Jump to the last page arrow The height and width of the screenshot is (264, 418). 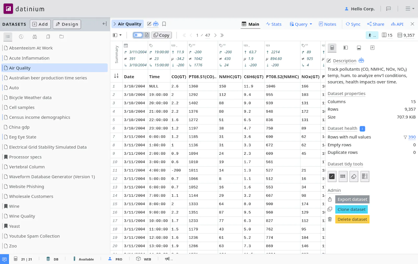point(222,35)
